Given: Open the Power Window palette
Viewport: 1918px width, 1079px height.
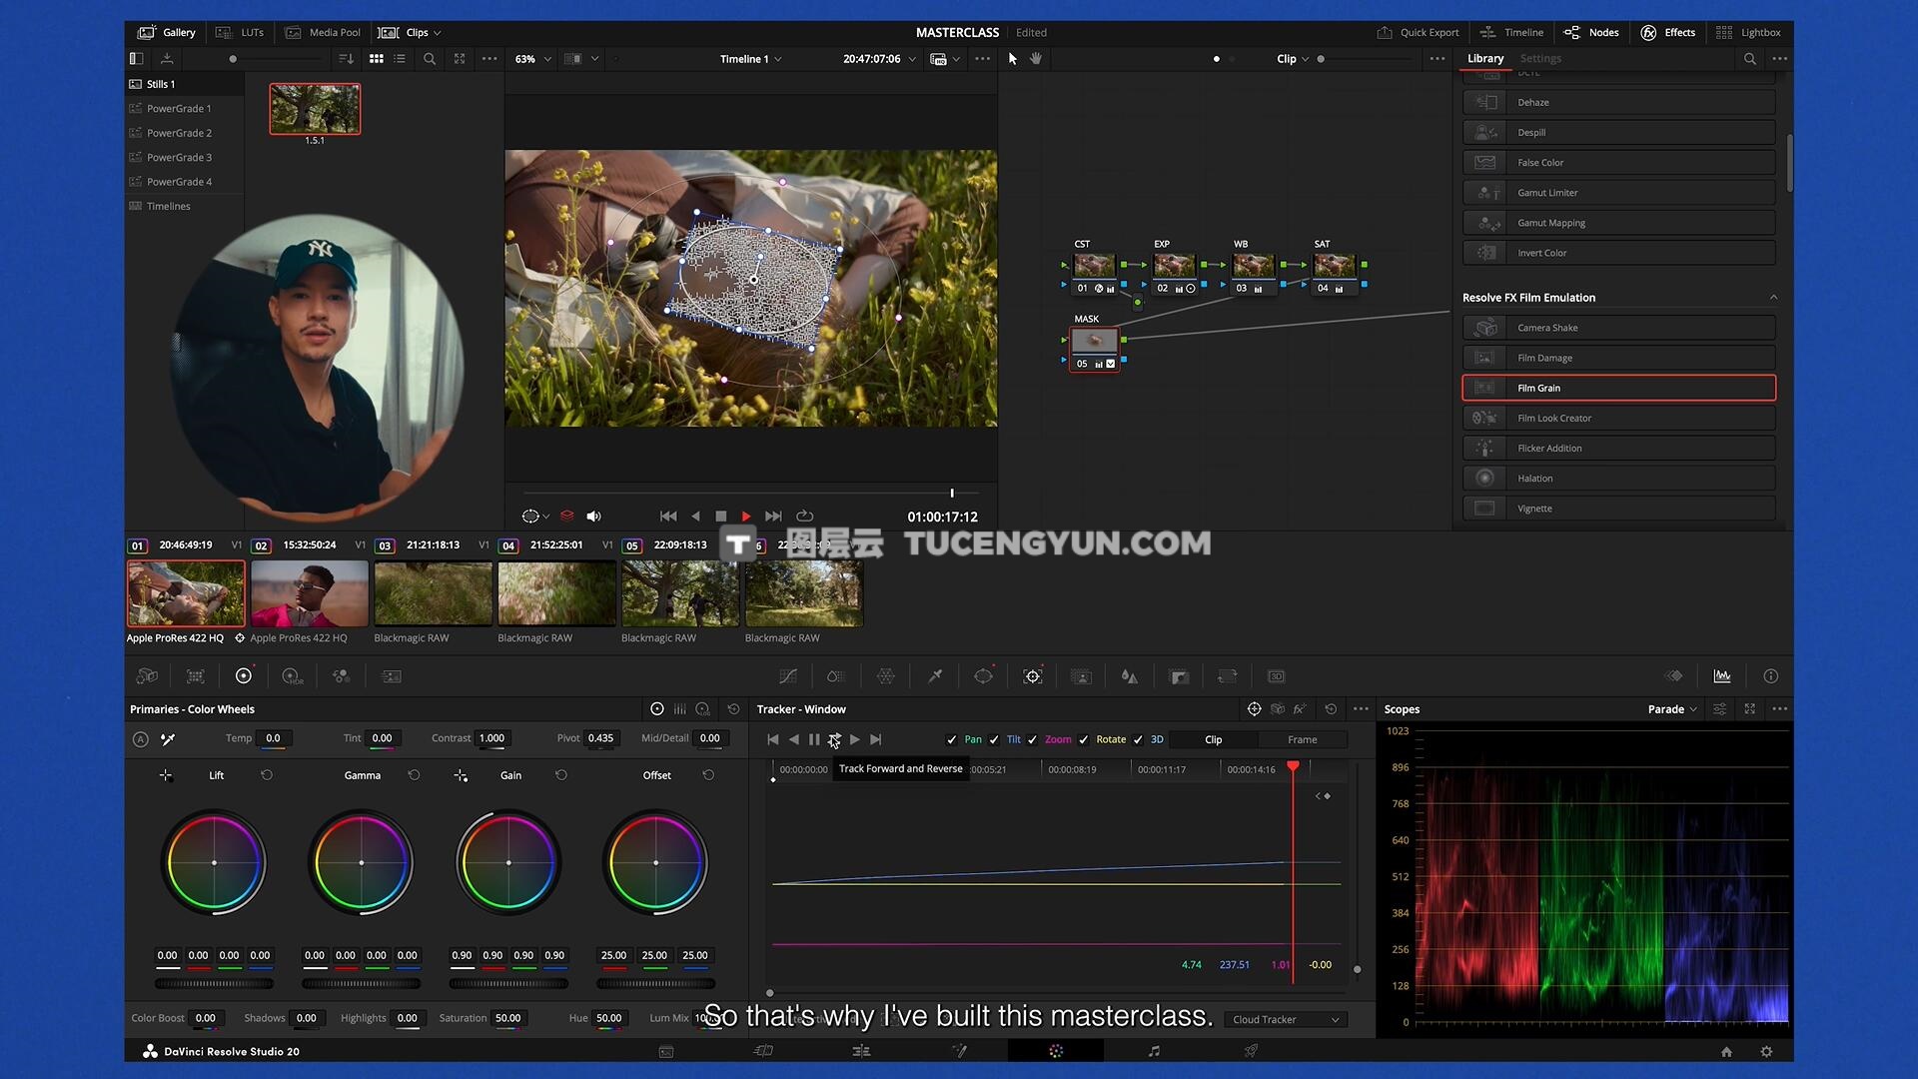Looking at the screenshot, I should [983, 676].
